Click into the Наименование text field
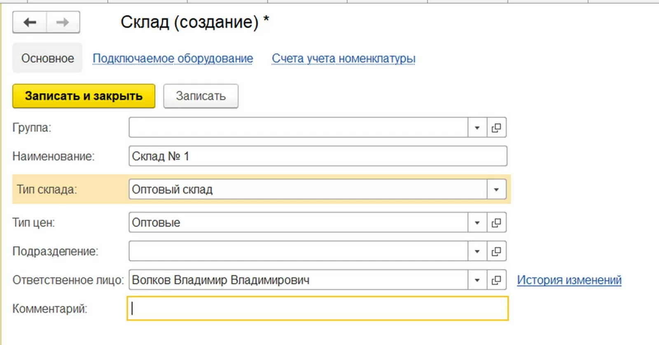Image resolution: width=659 pixels, height=345 pixels. tap(317, 156)
